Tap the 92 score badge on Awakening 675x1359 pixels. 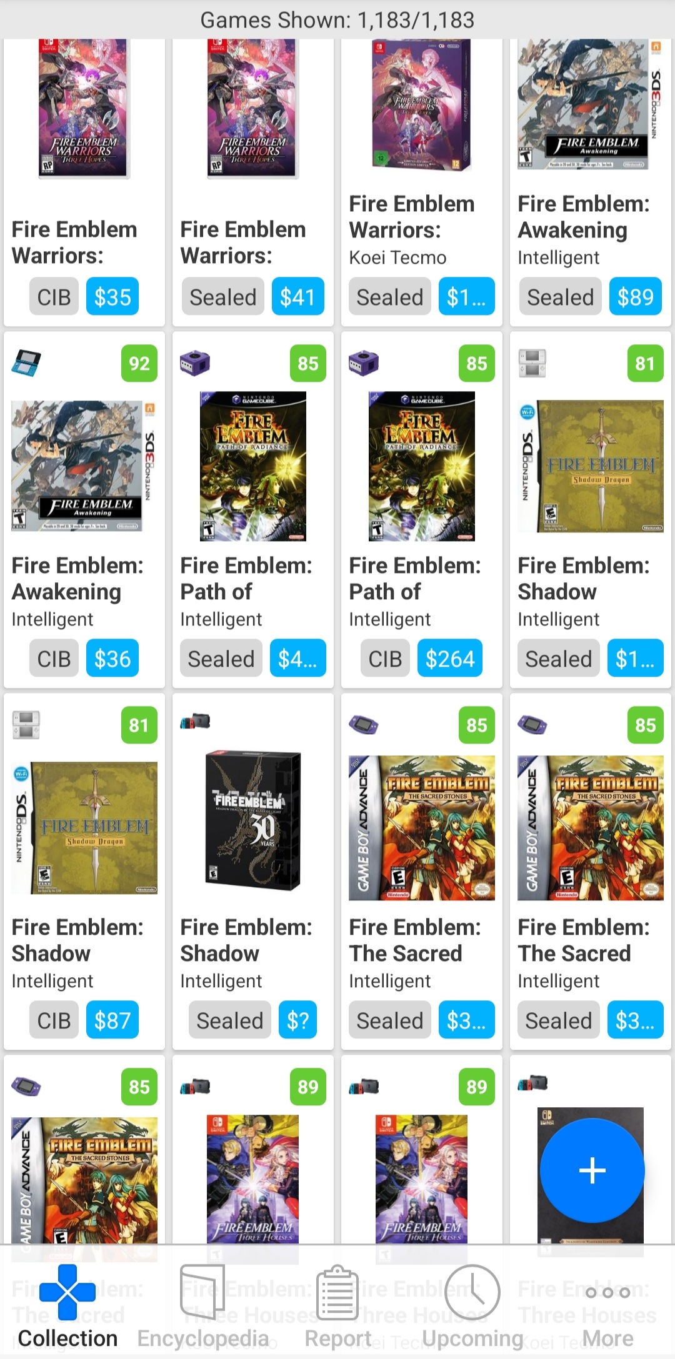[139, 364]
